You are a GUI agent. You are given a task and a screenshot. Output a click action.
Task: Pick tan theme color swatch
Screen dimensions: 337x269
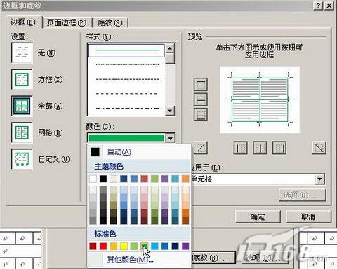pos(114,179)
